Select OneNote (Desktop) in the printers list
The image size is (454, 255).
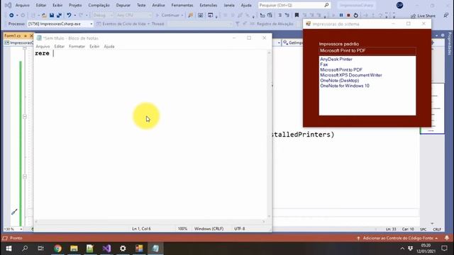coord(339,80)
